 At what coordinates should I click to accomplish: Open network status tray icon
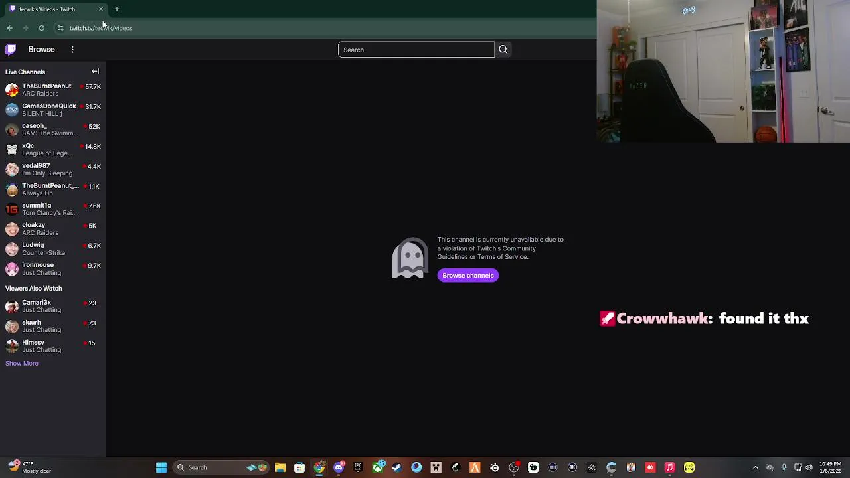(x=798, y=467)
